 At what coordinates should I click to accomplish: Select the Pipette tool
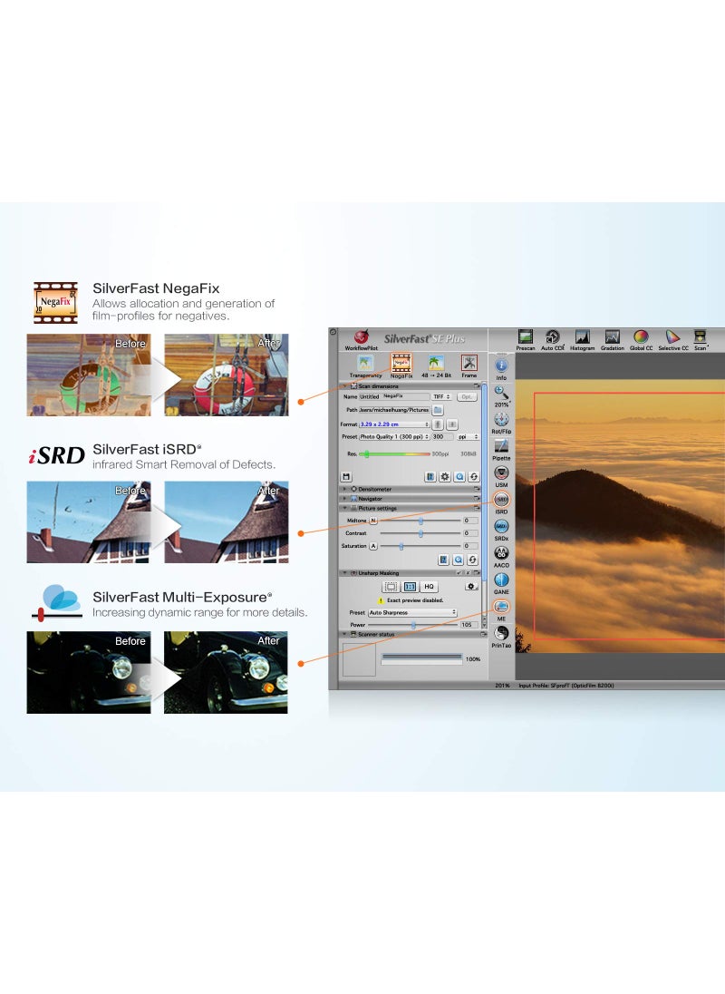[x=501, y=450]
